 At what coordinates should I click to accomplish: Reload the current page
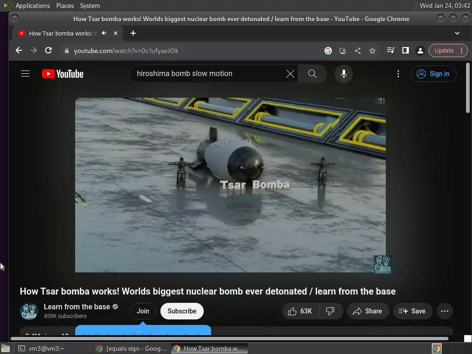48,51
